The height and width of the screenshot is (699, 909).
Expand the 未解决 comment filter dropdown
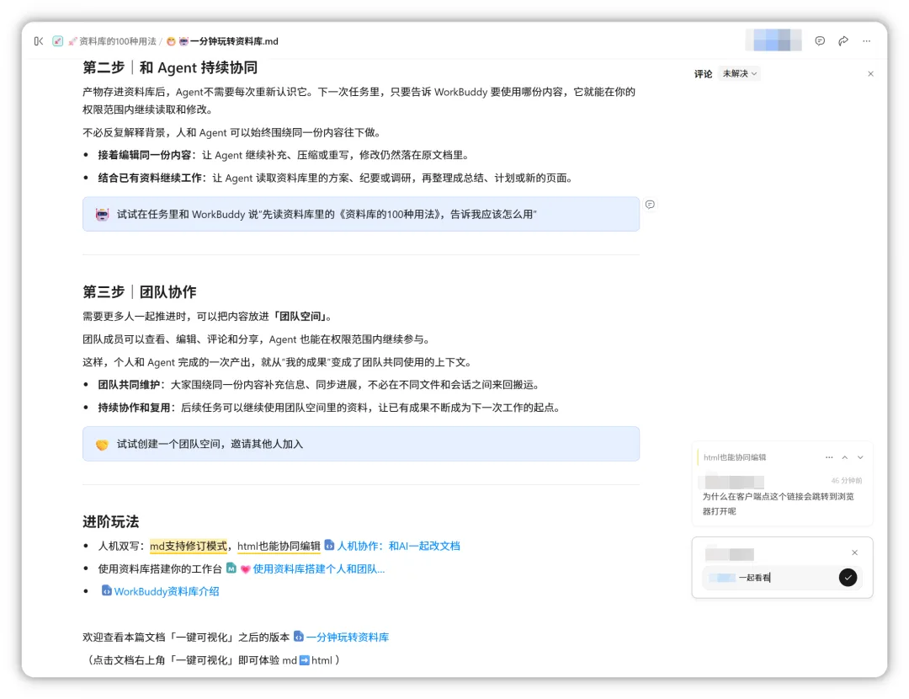point(739,73)
